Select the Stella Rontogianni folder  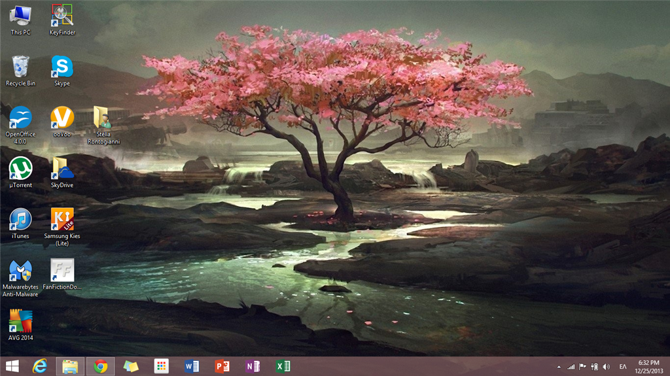click(x=103, y=125)
